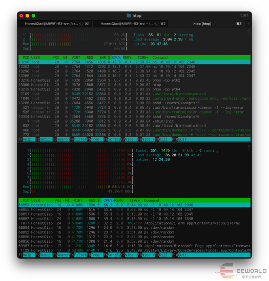Click the activity spinner on the second tab
This screenshot has height=281, width=269.
coord(157,24)
